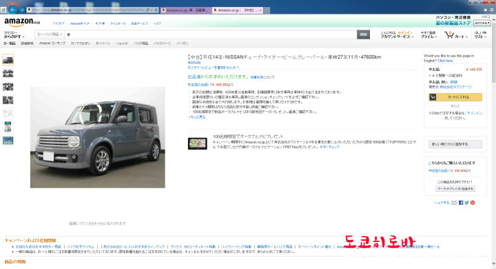Open the browser tools gear icon

(x=492, y=10)
